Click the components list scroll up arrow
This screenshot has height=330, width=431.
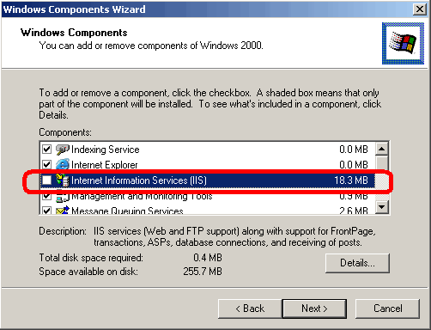[x=381, y=149]
